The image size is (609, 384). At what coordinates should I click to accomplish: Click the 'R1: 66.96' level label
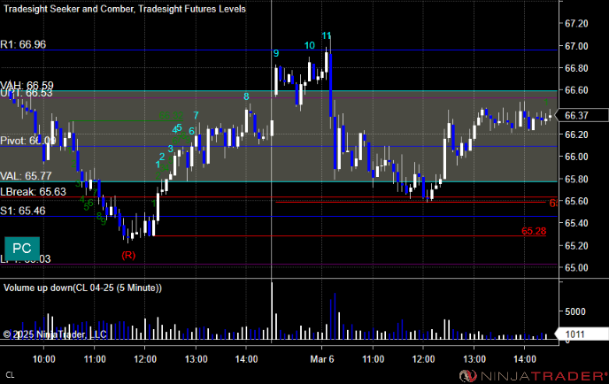(23, 44)
